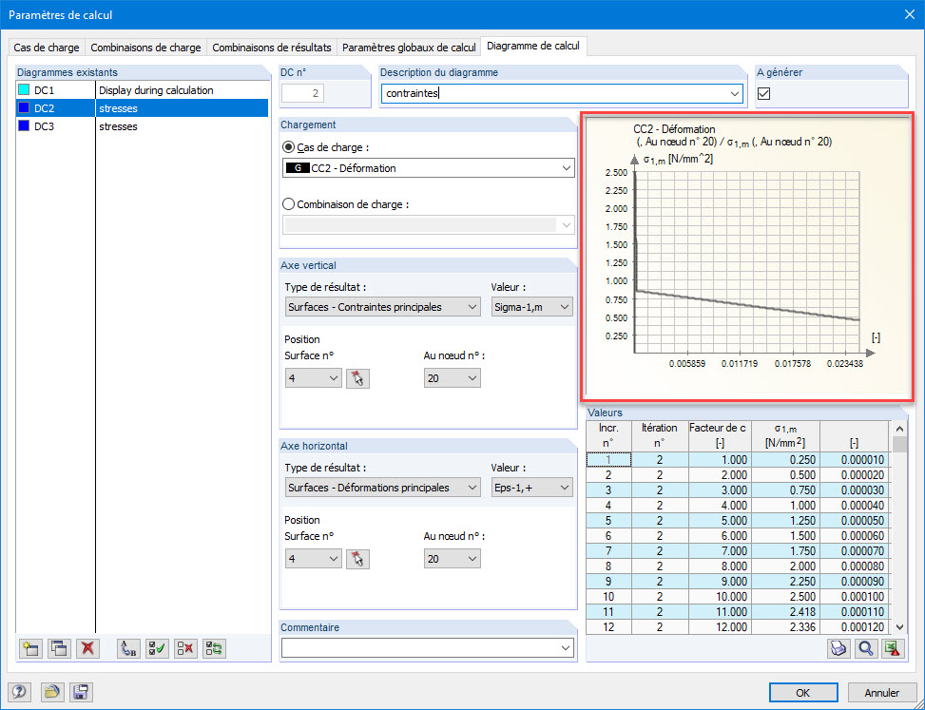Check all diagrams with green checkmark icon

157,648
